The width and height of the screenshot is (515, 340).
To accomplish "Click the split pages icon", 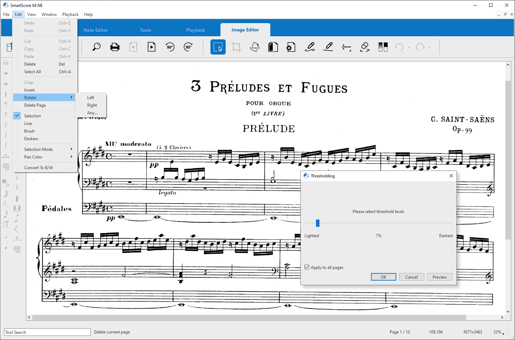I will point(273,47).
